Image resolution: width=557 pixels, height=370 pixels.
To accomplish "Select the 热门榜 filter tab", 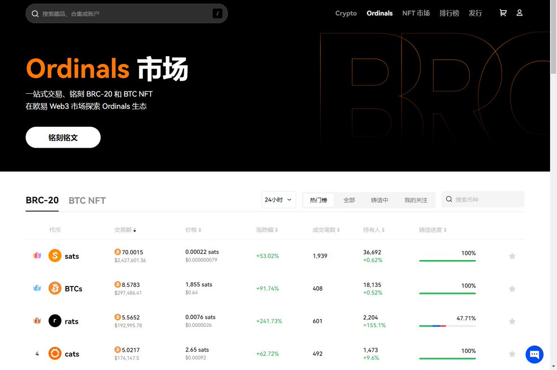I will [x=318, y=200].
